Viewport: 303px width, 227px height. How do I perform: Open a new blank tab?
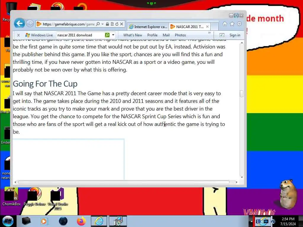[215, 27]
